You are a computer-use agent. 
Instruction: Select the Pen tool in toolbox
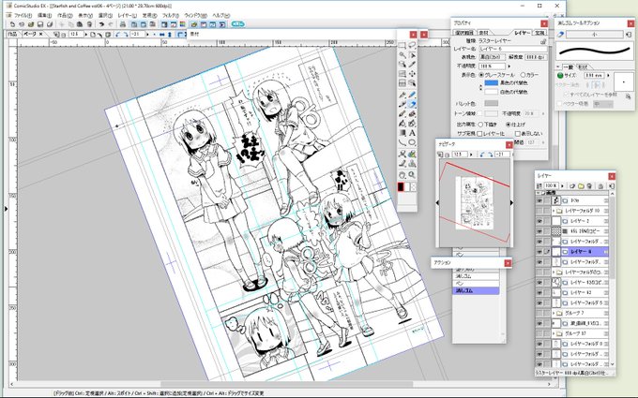point(402,95)
